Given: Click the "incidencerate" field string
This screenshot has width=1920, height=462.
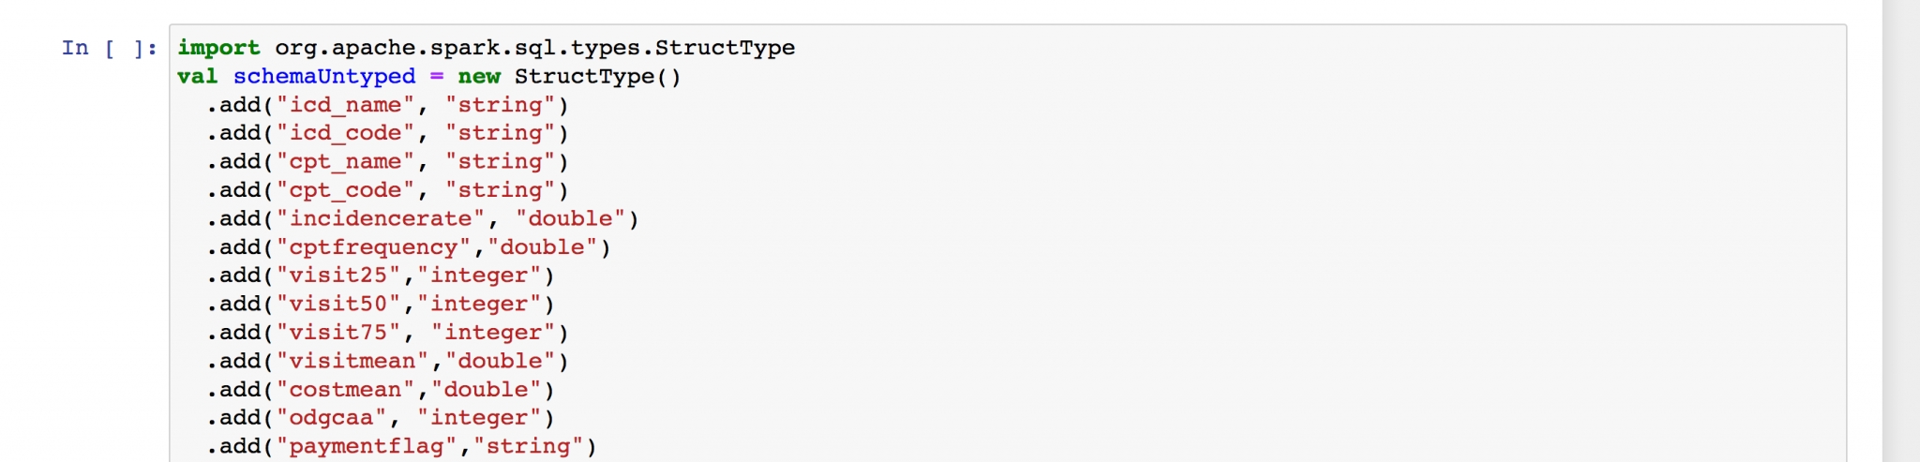Looking at the screenshot, I should (380, 218).
